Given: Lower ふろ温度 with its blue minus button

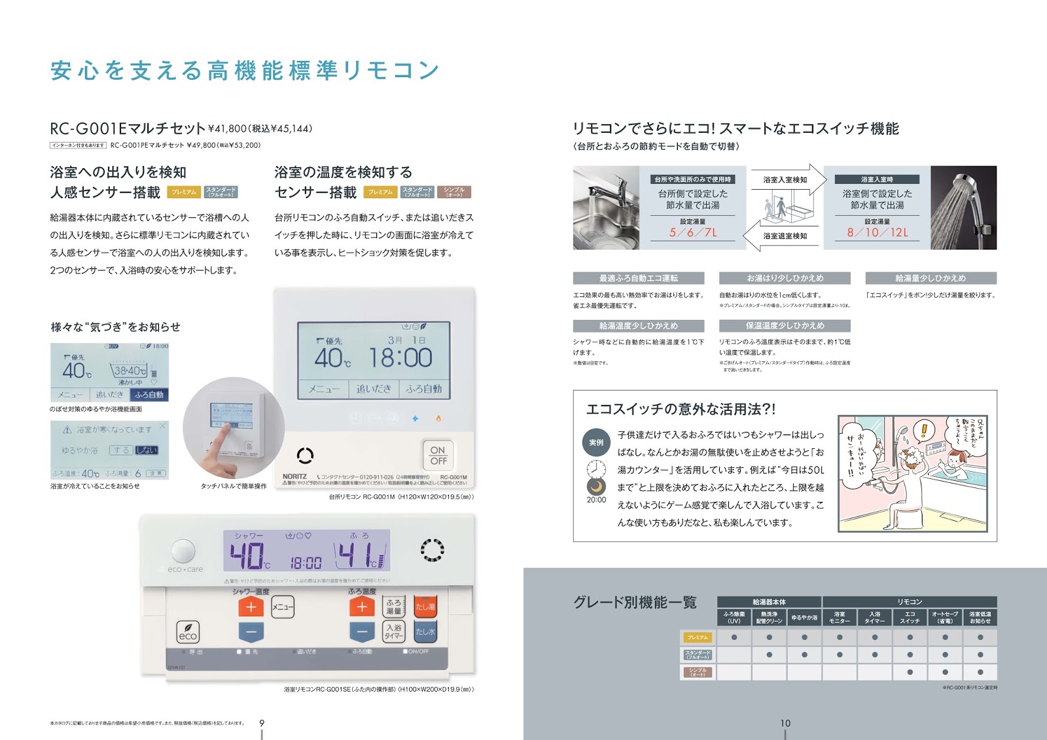Looking at the screenshot, I should [x=362, y=632].
